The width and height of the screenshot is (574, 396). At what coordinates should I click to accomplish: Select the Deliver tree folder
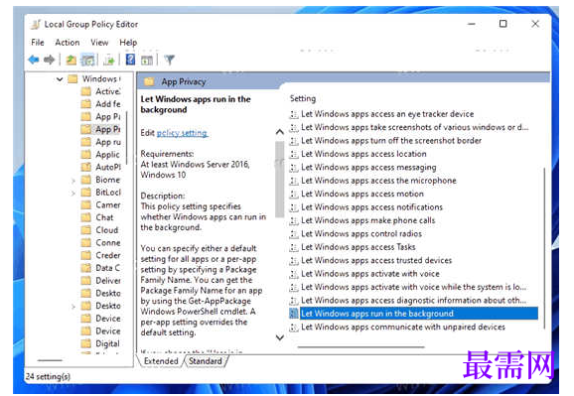point(101,280)
